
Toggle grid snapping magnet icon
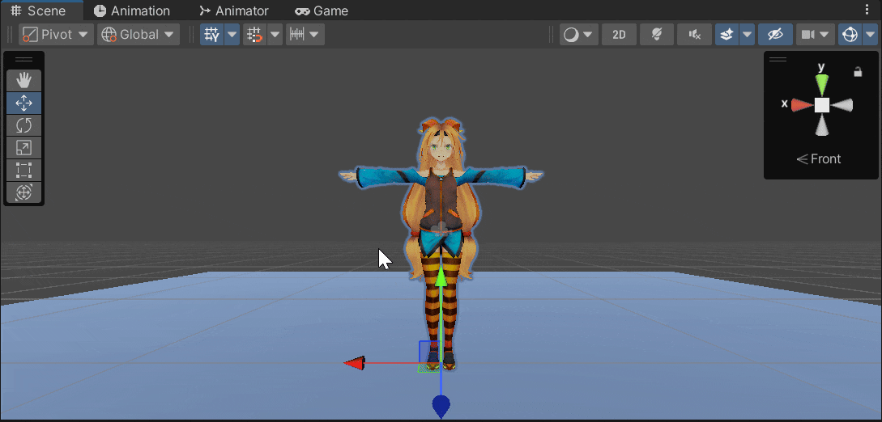[x=255, y=34]
